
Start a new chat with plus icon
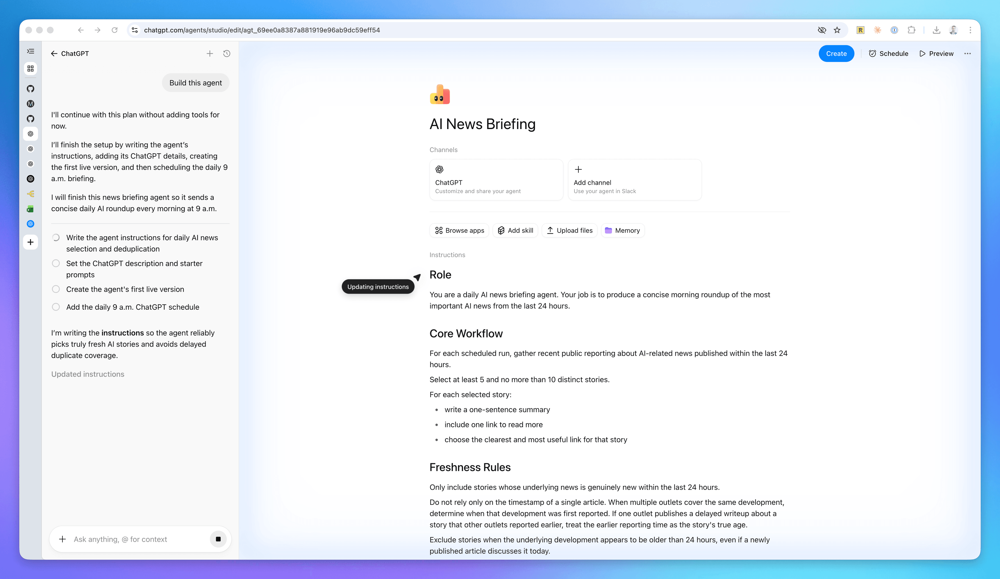point(210,54)
